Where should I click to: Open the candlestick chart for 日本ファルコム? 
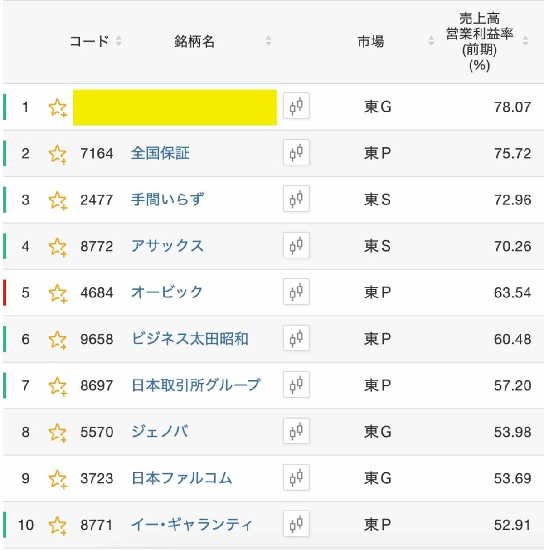pyautogui.click(x=296, y=477)
